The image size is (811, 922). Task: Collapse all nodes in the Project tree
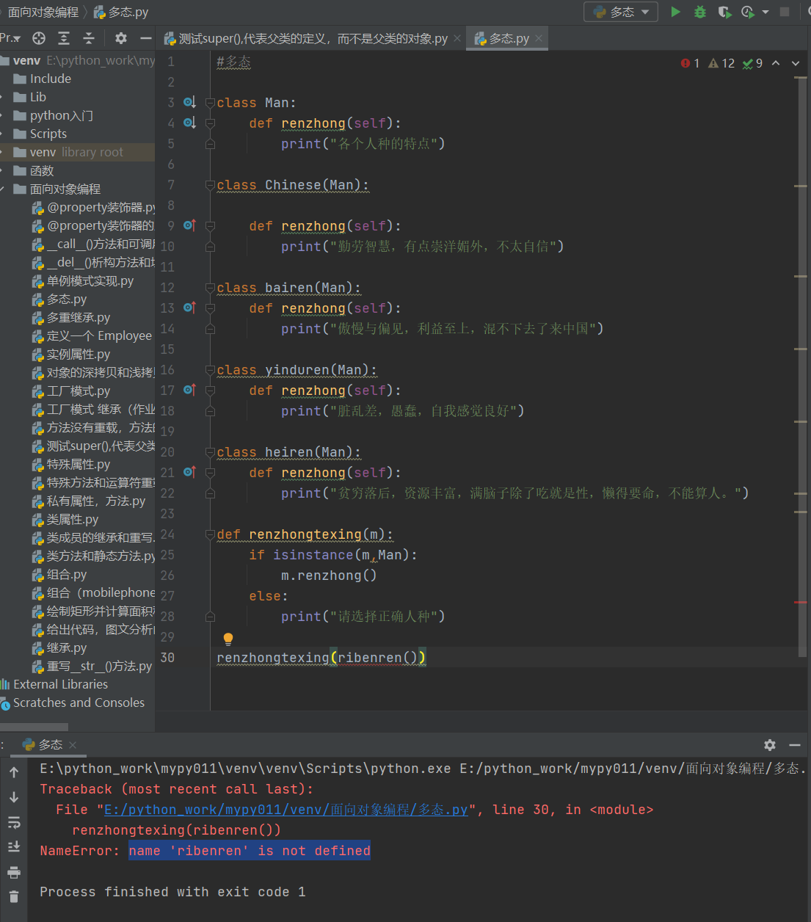pyautogui.click(x=89, y=38)
